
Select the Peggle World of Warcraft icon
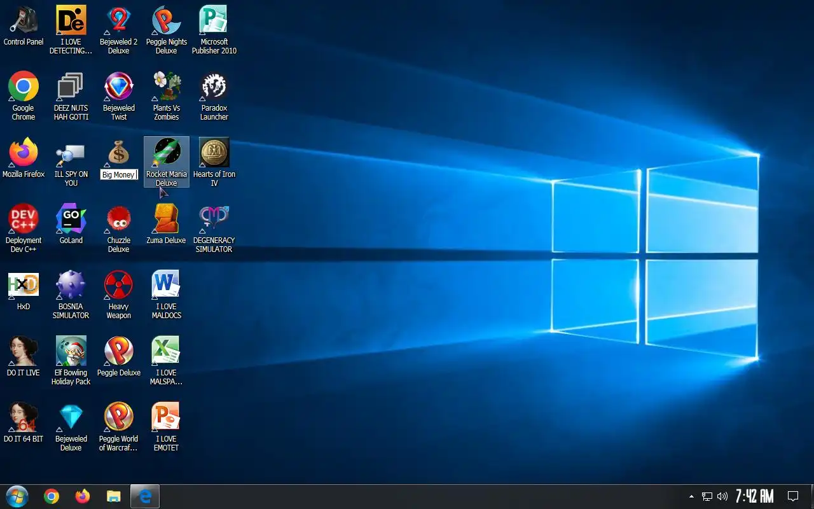point(119,417)
